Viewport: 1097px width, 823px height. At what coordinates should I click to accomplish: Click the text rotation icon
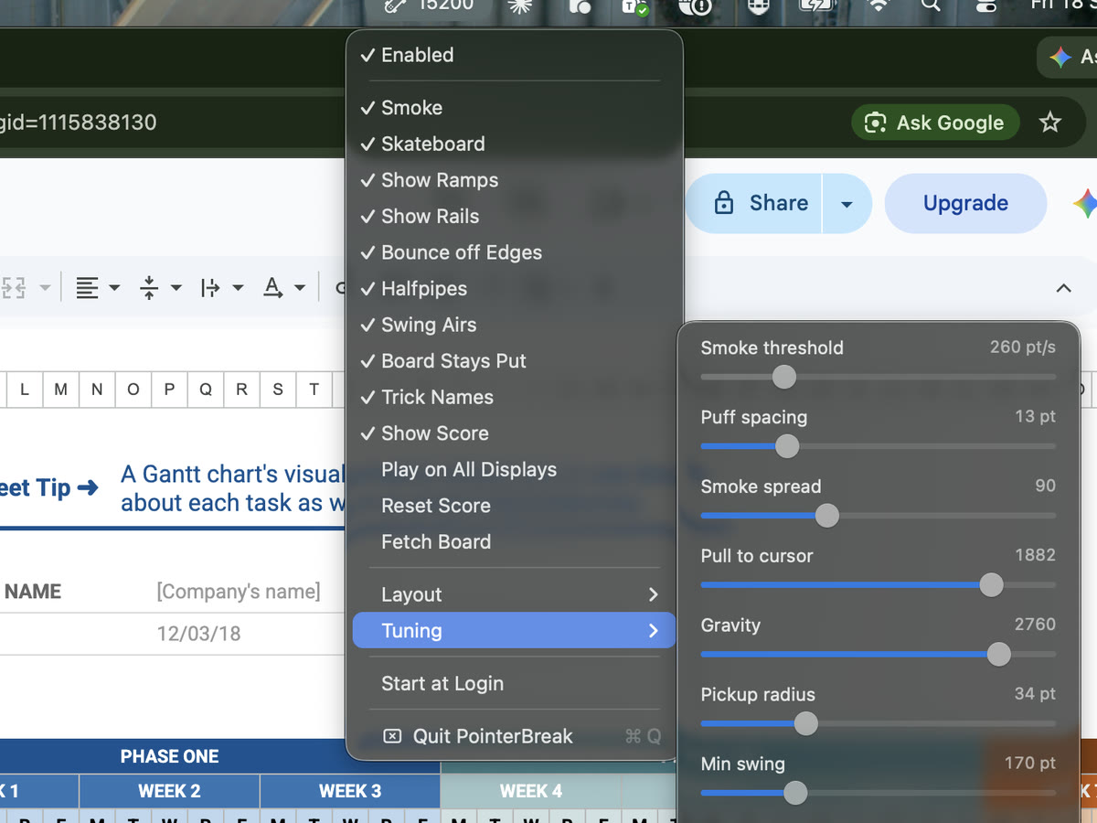click(x=272, y=288)
